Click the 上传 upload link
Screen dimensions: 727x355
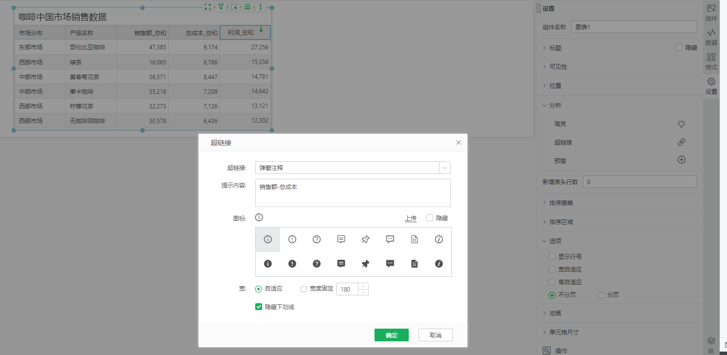[x=411, y=218]
